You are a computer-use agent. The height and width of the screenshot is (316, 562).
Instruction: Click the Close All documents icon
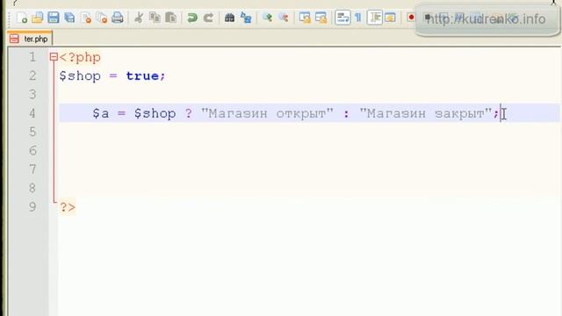pyautogui.click(x=102, y=18)
